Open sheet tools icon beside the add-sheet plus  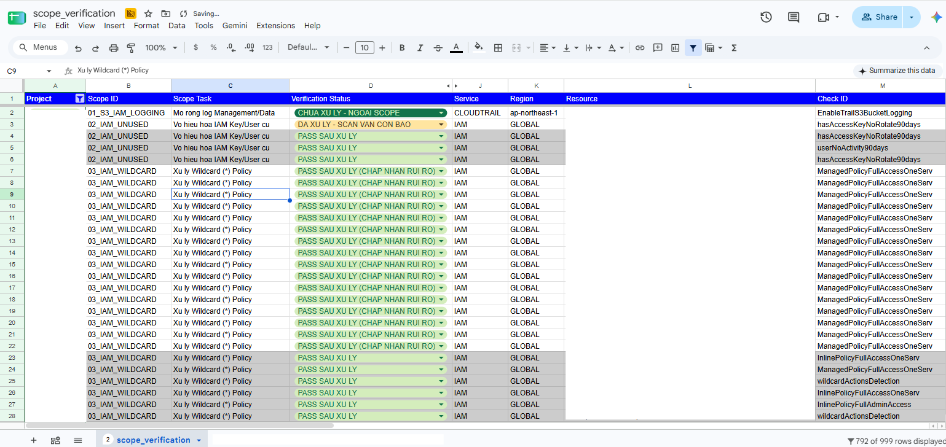(55, 440)
